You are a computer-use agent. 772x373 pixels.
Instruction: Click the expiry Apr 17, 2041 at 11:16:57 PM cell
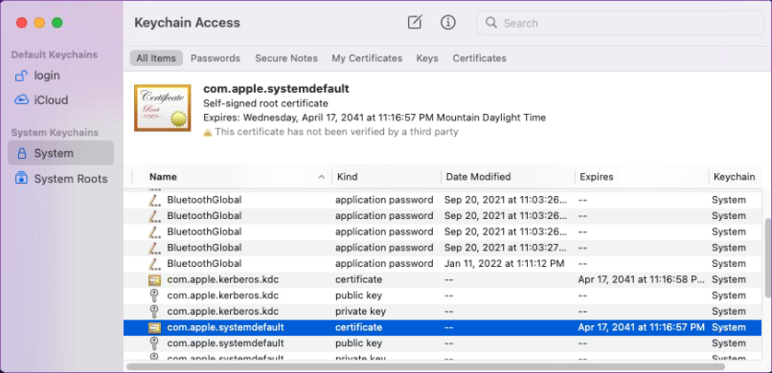(641, 327)
